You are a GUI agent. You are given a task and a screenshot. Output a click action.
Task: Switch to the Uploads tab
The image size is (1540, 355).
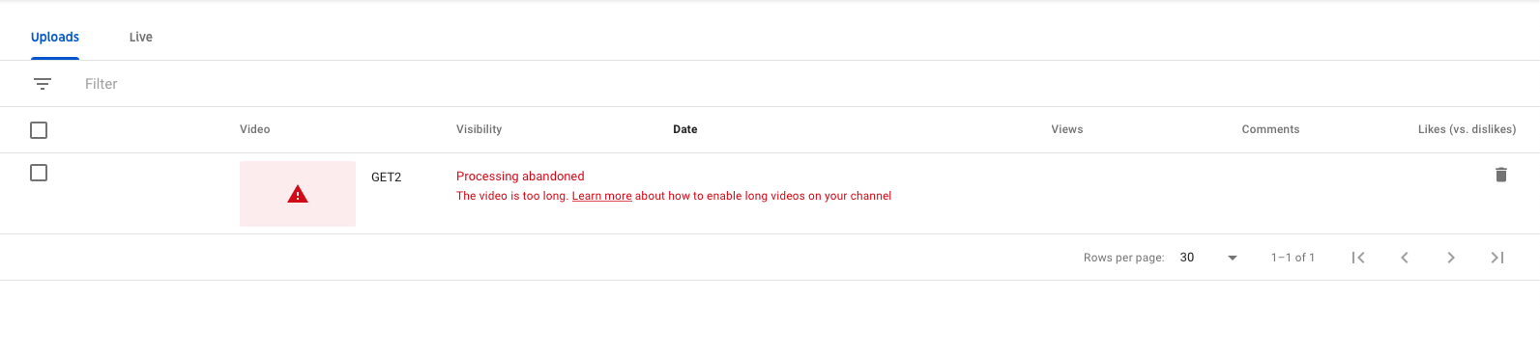pos(55,37)
